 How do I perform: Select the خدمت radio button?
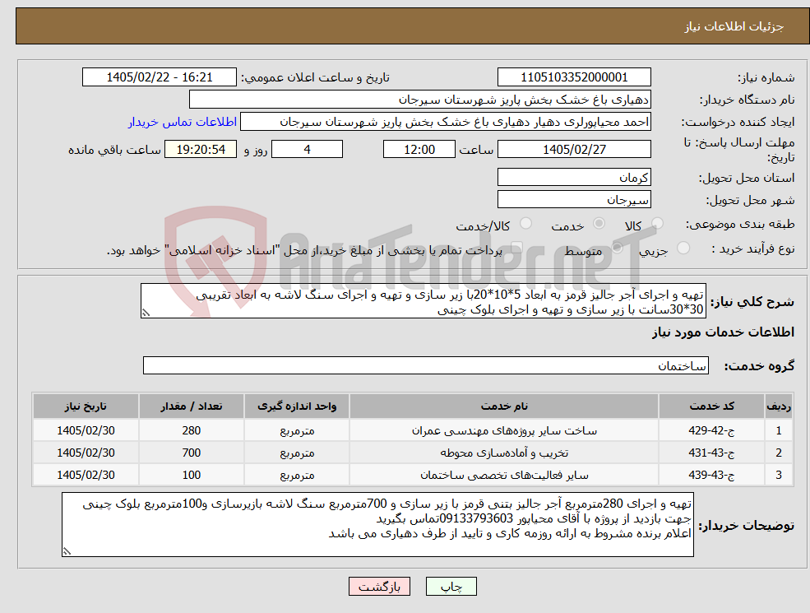[x=599, y=223]
